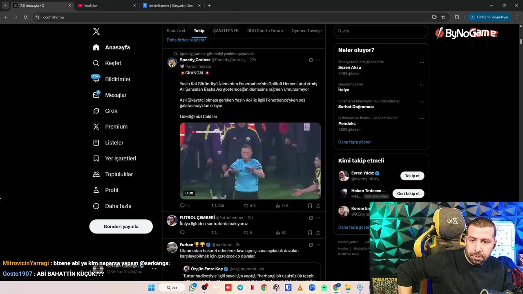The image size is (523, 294).
Task: Reply to the Speedy_Carloss post
Action: (x=183, y=206)
